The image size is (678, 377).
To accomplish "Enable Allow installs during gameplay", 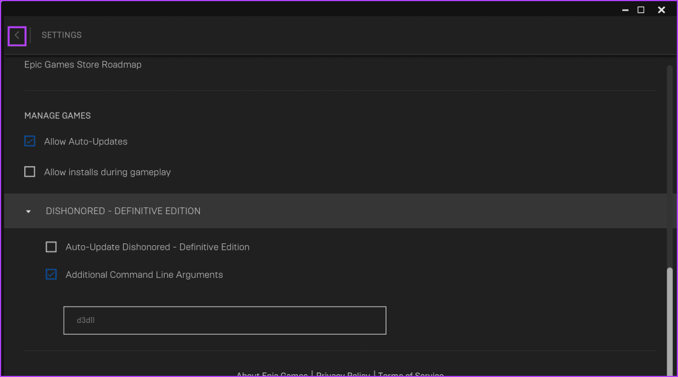I will coord(30,171).
